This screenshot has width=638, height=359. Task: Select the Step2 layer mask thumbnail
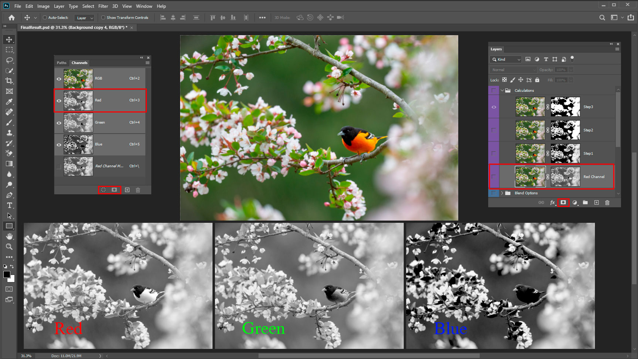(565, 130)
